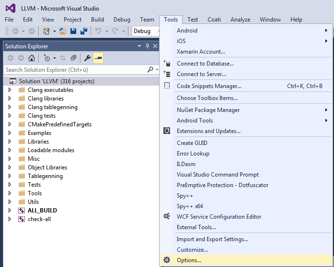The height and width of the screenshot is (267, 334).
Task: Open the Debug configuration dropdown
Action: 146,31
